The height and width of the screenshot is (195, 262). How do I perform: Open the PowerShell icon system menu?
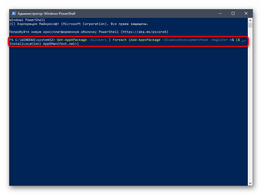click(x=14, y=13)
